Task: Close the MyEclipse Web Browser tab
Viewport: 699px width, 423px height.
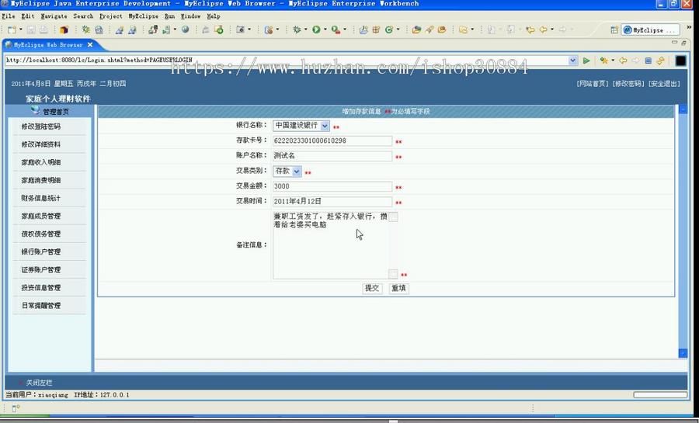Action: pyautogui.click(x=90, y=44)
